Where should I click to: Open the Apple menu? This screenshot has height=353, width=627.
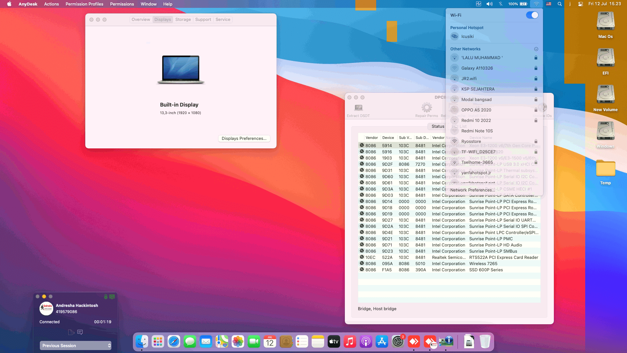tap(9, 4)
